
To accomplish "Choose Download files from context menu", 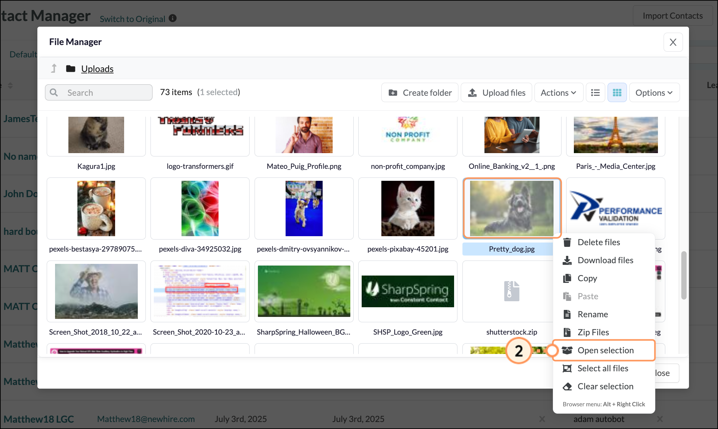I will (604, 260).
